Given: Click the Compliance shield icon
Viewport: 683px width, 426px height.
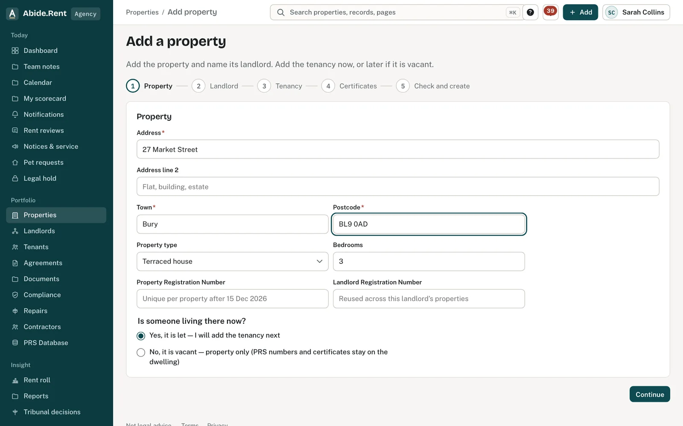Looking at the screenshot, I should tap(15, 295).
